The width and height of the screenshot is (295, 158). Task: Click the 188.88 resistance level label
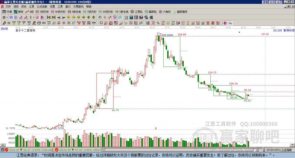point(182,35)
